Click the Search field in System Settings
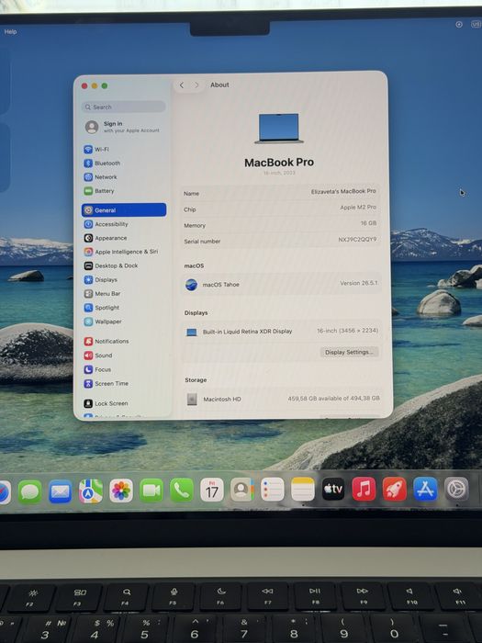The width and height of the screenshot is (482, 643). [124, 107]
